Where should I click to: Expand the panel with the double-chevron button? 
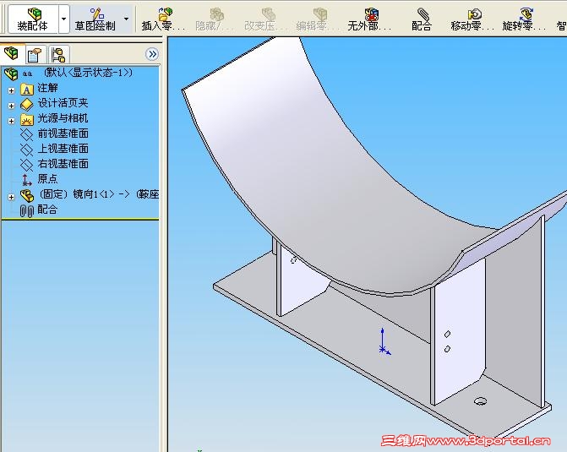[x=152, y=54]
